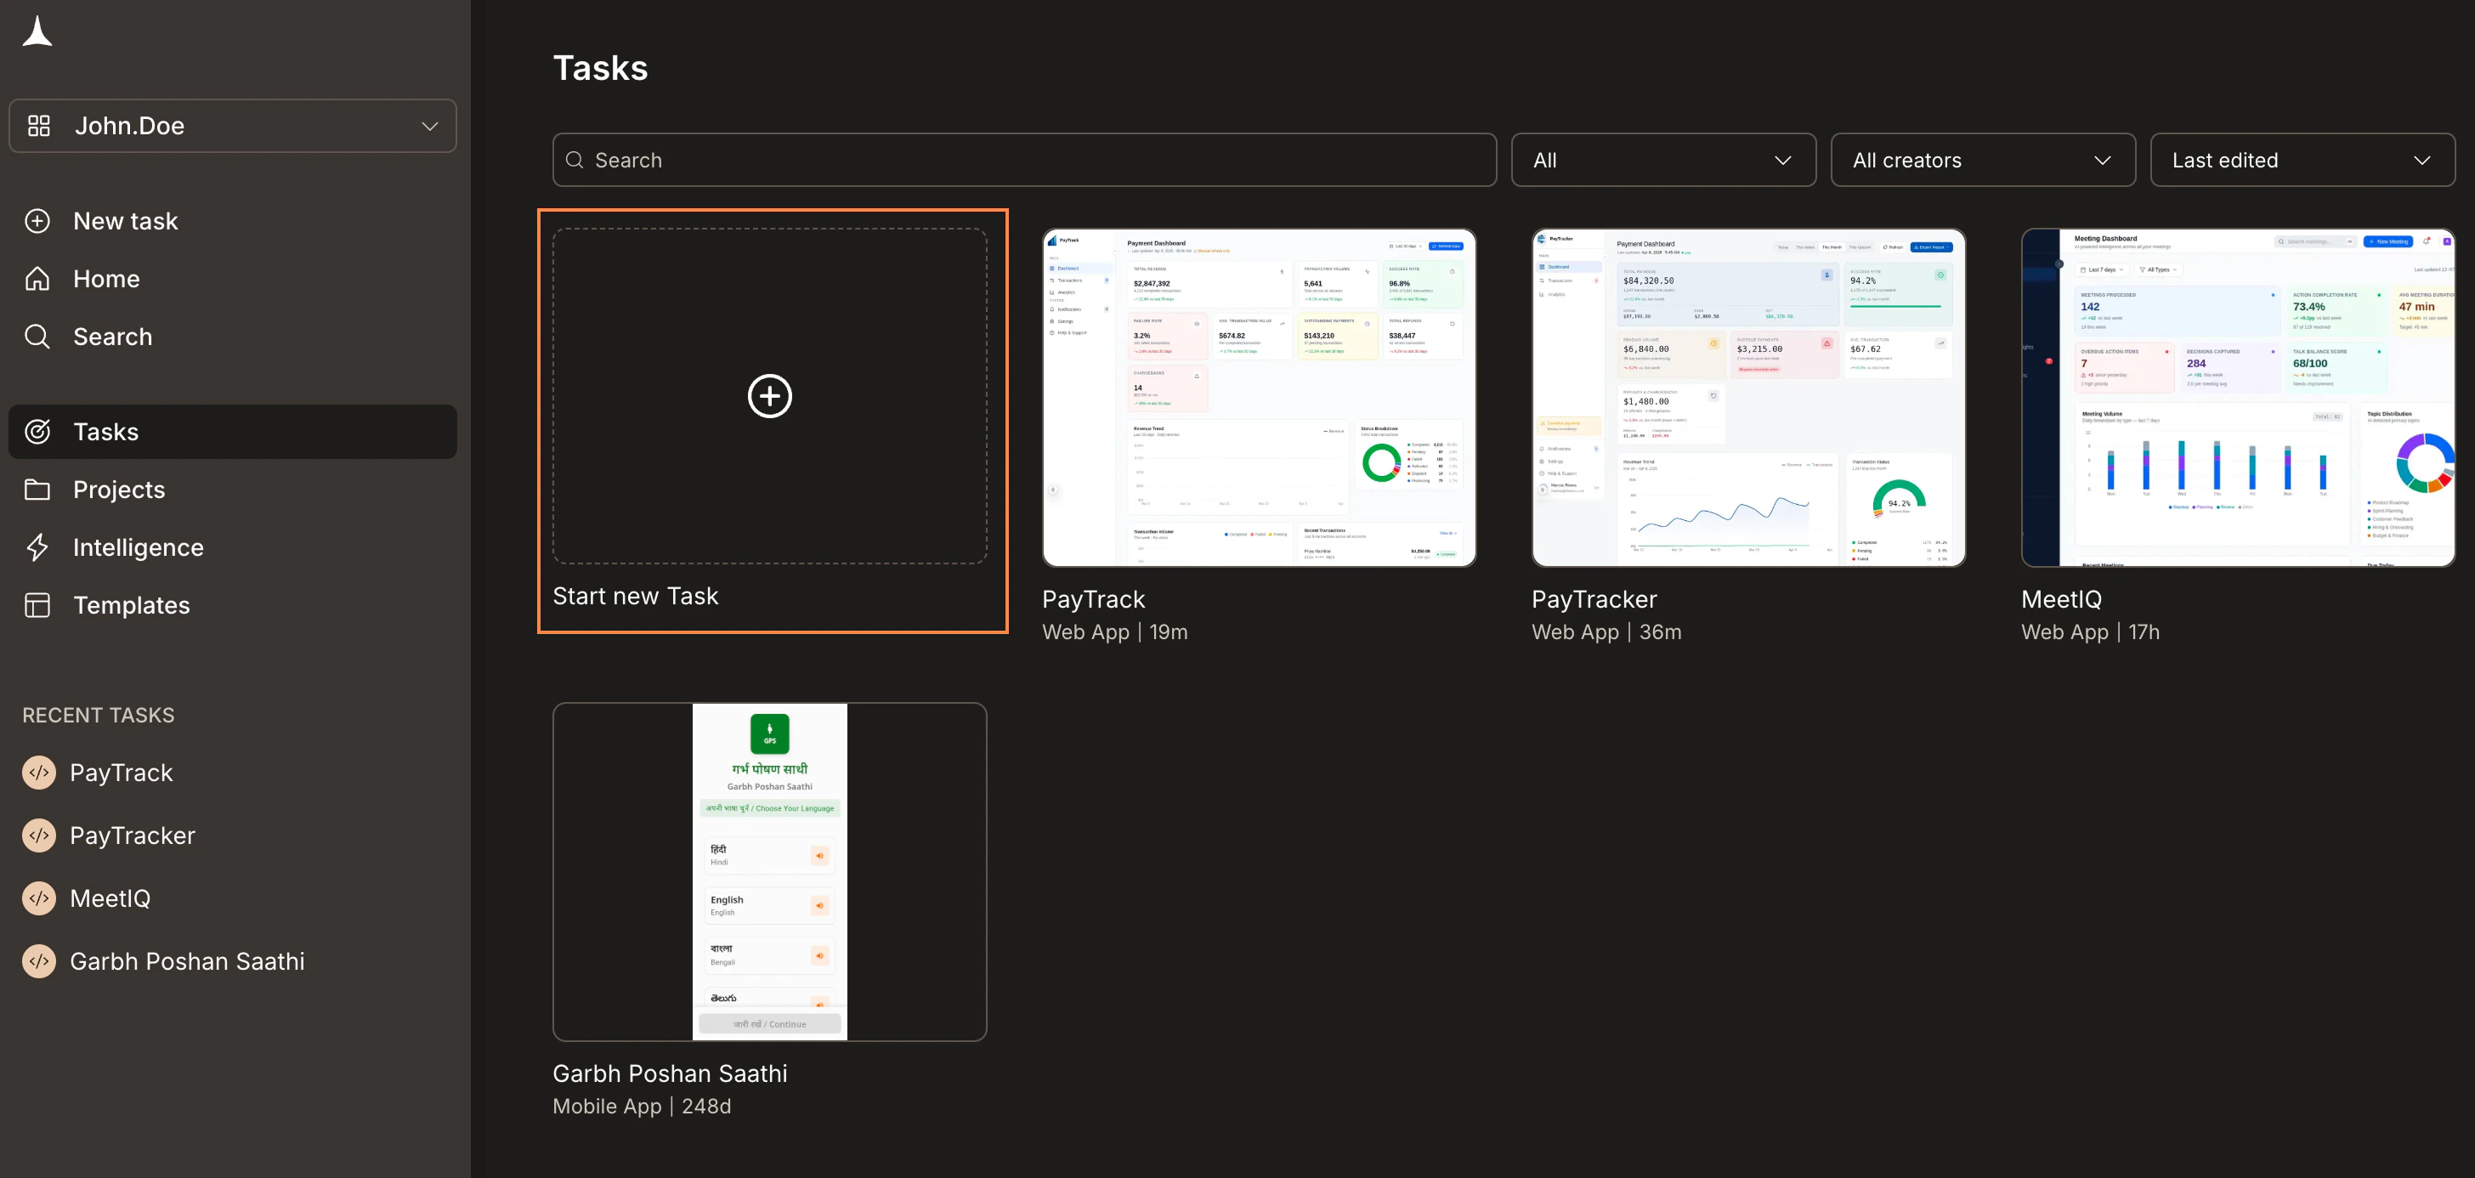Click the grid icon beside John.Doe
The height and width of the screenshot is (1178, 2475).
pos(38,126)
